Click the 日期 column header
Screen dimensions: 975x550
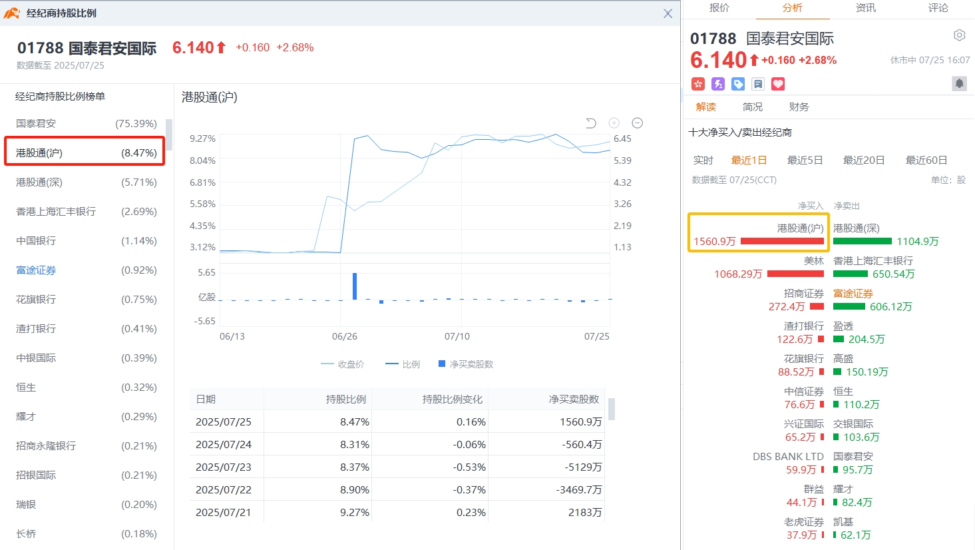[x=206, y=400]
